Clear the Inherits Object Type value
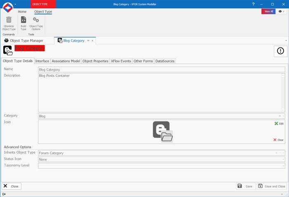The image size is (289, 197). point(276,153)
